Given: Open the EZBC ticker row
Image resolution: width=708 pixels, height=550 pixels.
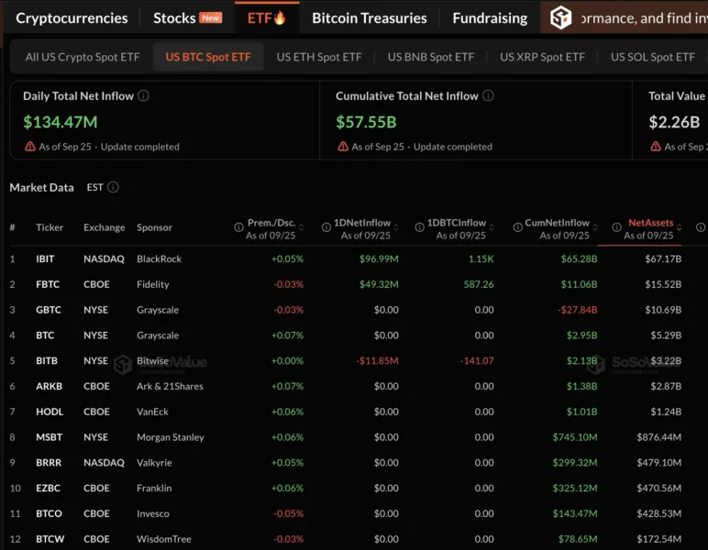Looking at the screenshot, I should [x=48, y=489].
